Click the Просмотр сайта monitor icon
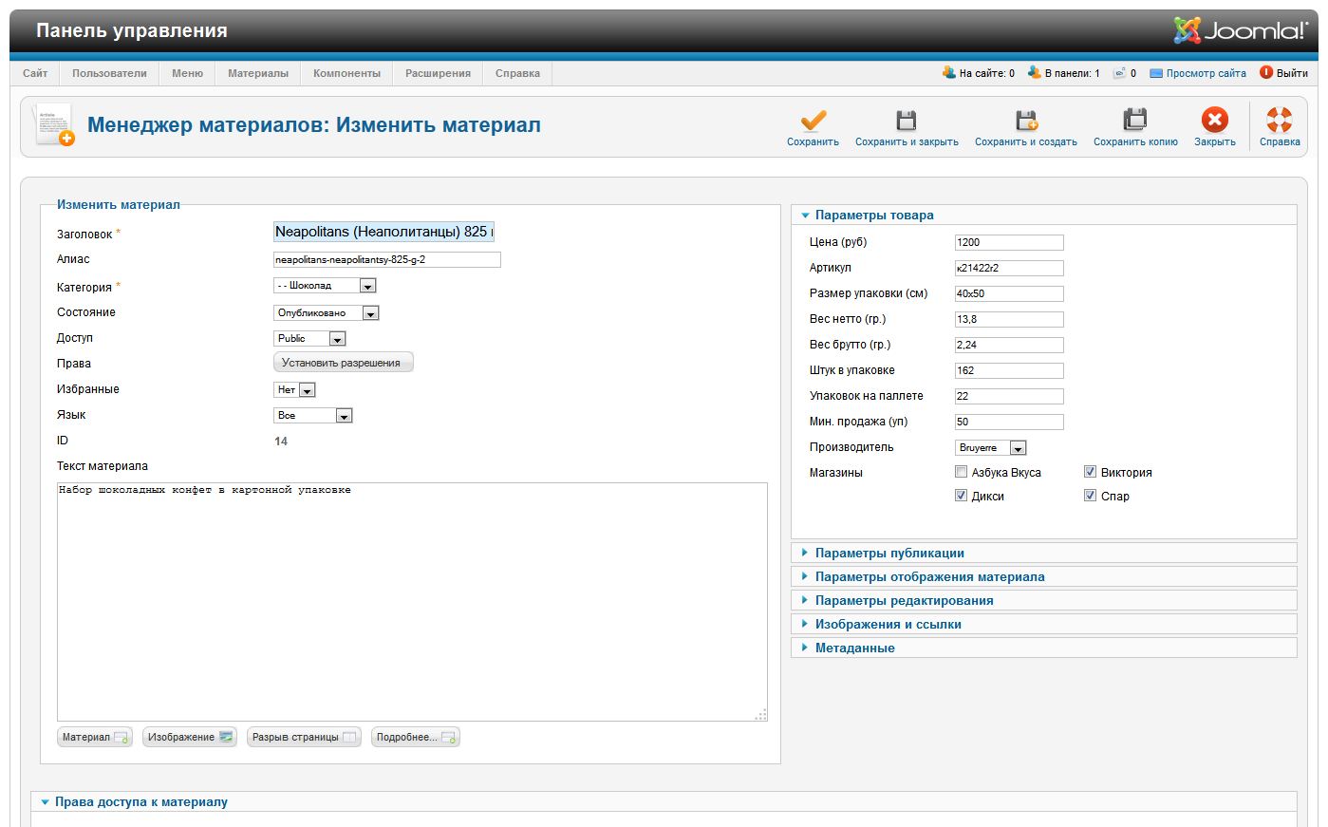The image size is (1328, 827). point(1156,73)
